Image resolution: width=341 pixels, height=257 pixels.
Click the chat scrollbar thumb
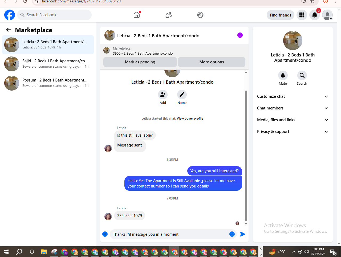tap(246, 156)
